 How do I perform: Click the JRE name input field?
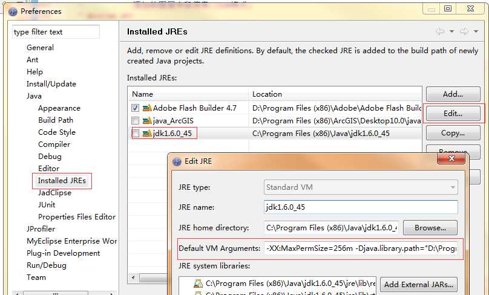click(361, 207)
